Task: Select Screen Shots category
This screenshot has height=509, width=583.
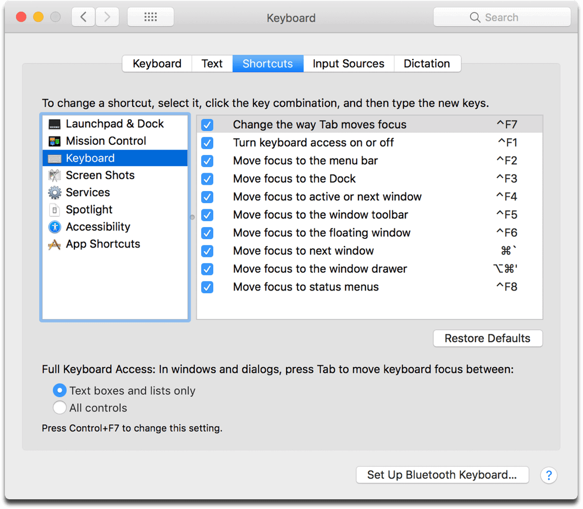Action: tap(115, 176)
